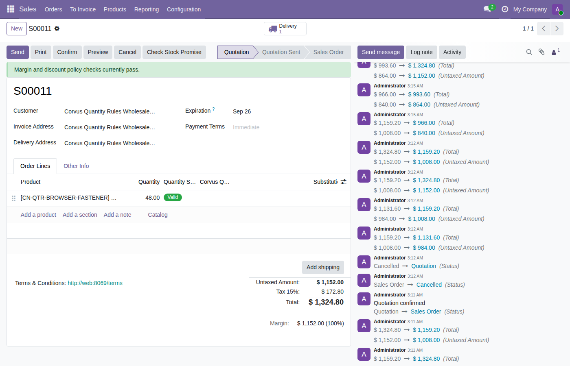Go to the previous record arrow
The height and width of the screenshot is (366, 570).
coord(544,28)
